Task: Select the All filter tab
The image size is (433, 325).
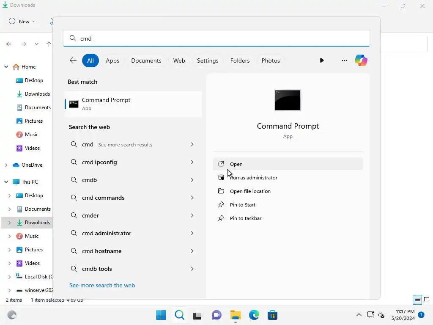Action: [90, 61]
